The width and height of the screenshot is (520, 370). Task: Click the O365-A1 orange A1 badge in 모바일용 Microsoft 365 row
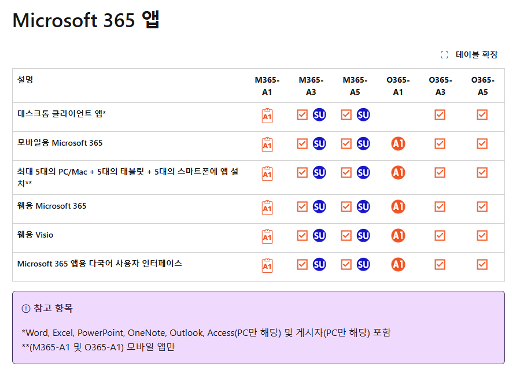[x=399, y=143]
